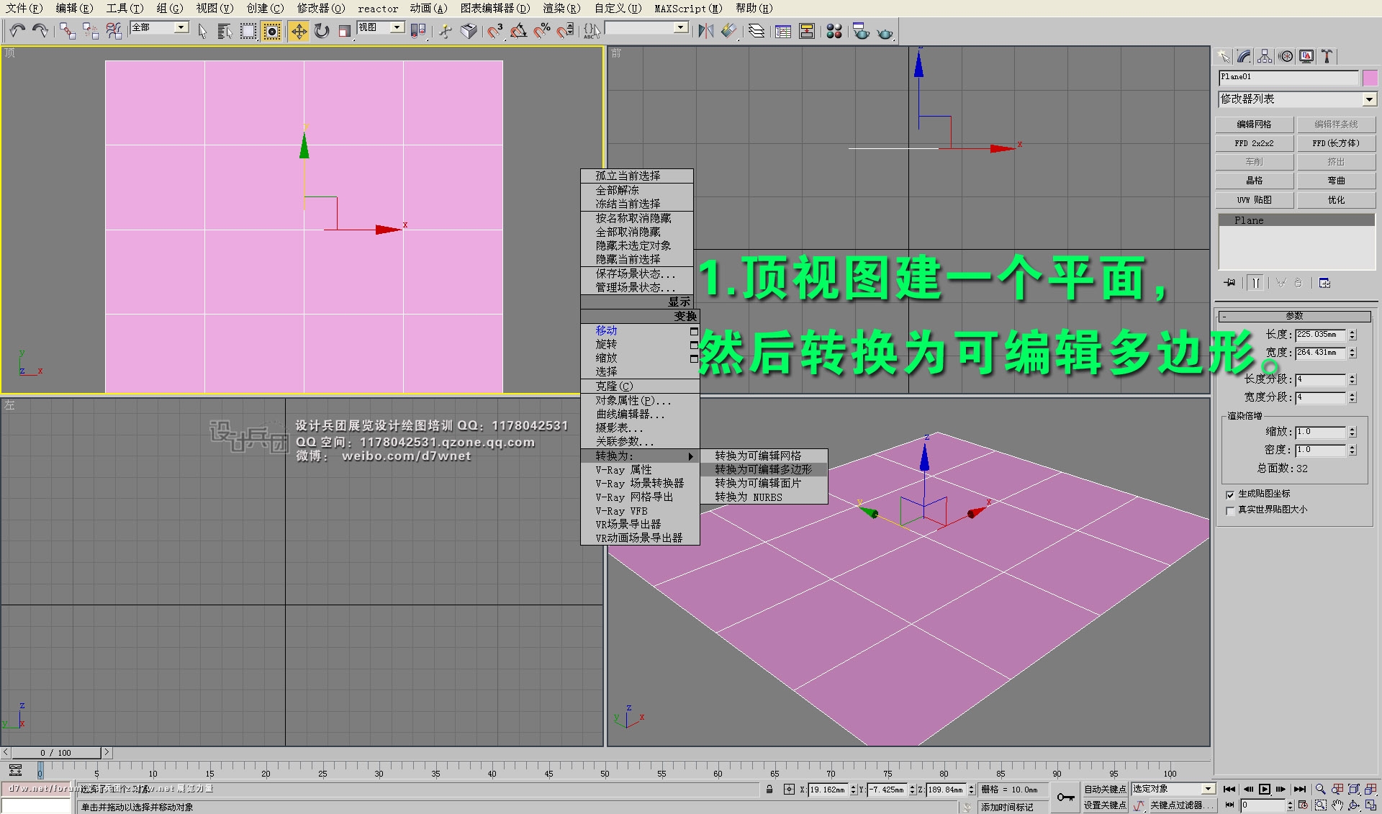Click the 自动关键点 auto key button
The image size is (1382, 814).
pyautogui.click(x=1105, y=790)
